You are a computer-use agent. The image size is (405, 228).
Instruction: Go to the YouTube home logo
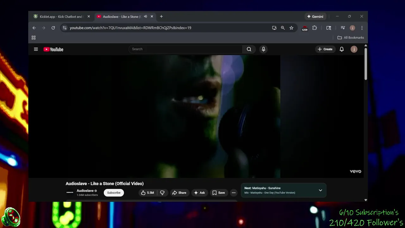[53, 49]
